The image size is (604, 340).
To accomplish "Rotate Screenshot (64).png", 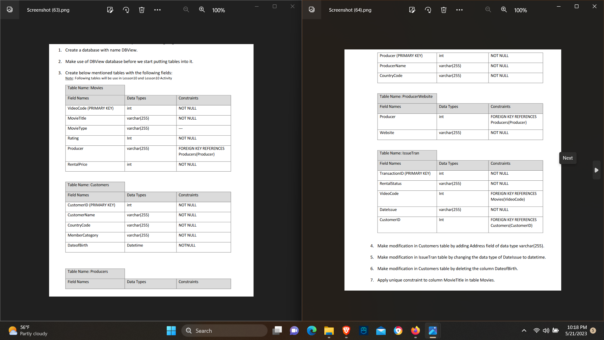I will pyautogui.click(x=428, y=10).
